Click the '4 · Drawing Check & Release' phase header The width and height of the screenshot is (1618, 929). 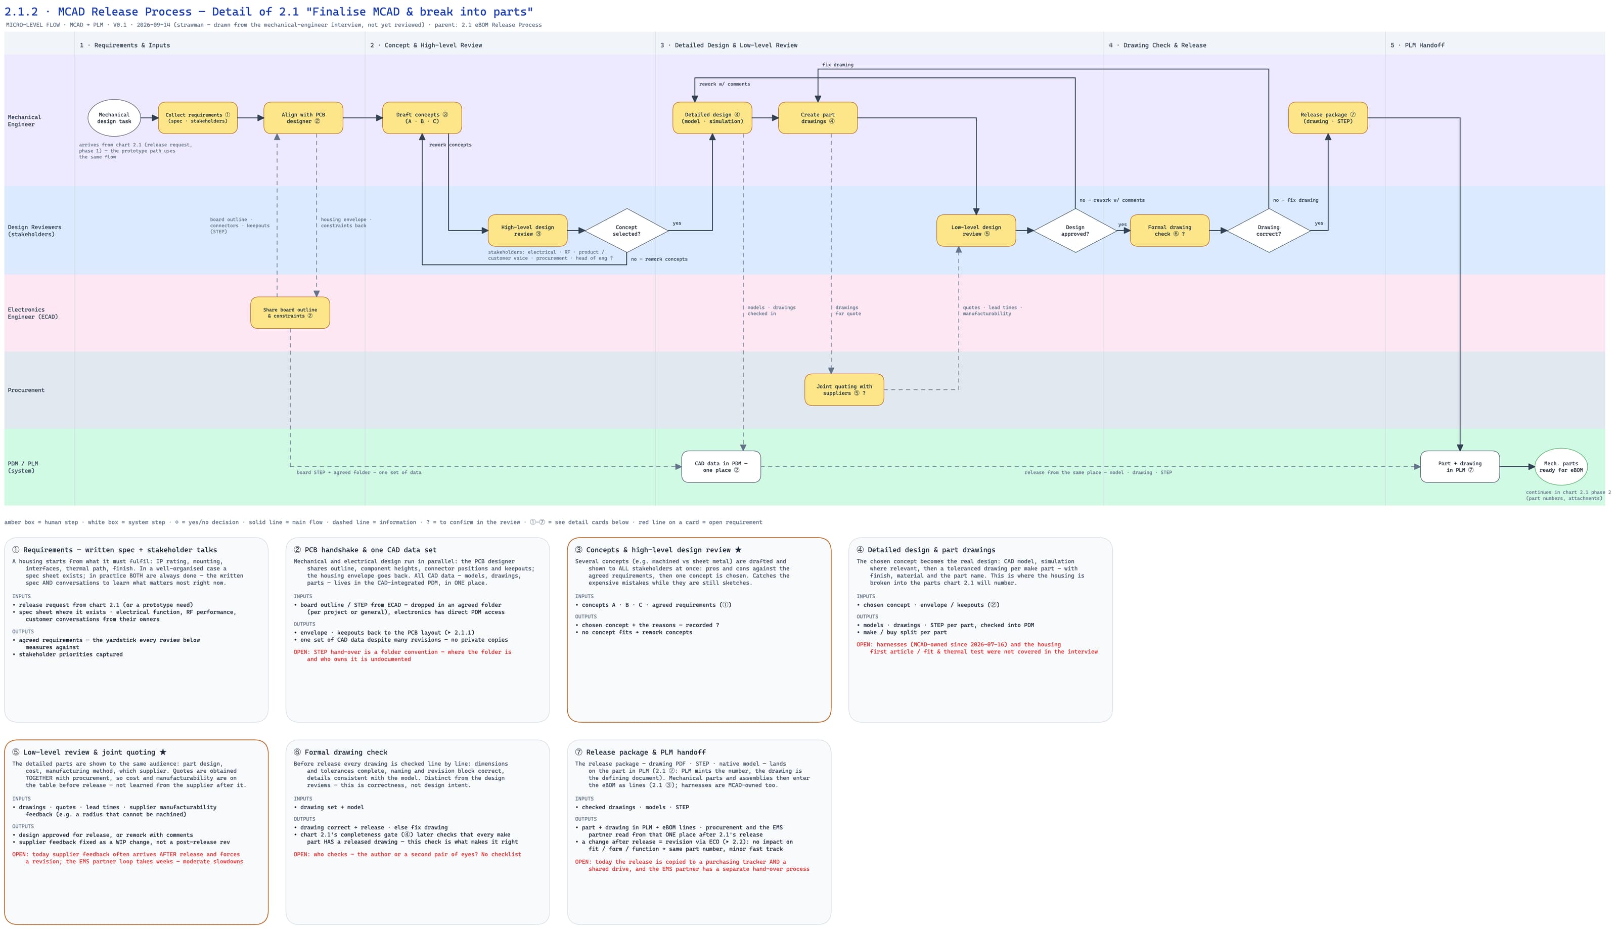(x=1157, y=46)
